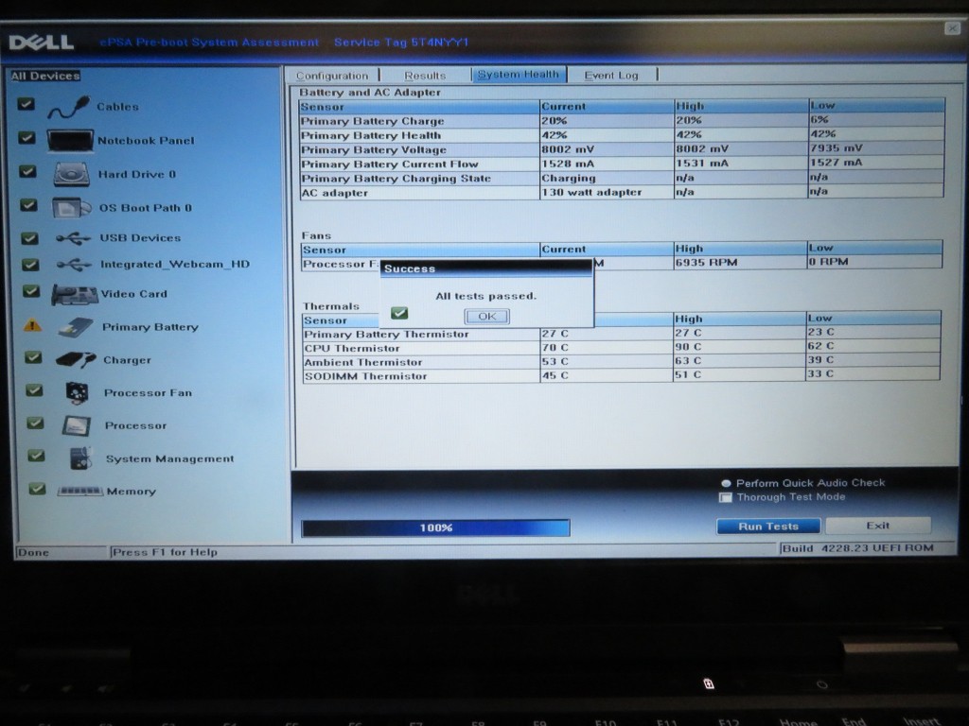
Task: Uncheck the Integrated_Webcam_HD checkbox
Action: click(x=30, y=265)
